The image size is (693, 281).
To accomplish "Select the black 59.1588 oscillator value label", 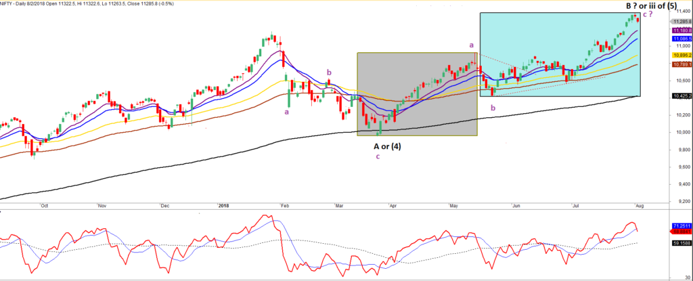I will coord(681,242).
